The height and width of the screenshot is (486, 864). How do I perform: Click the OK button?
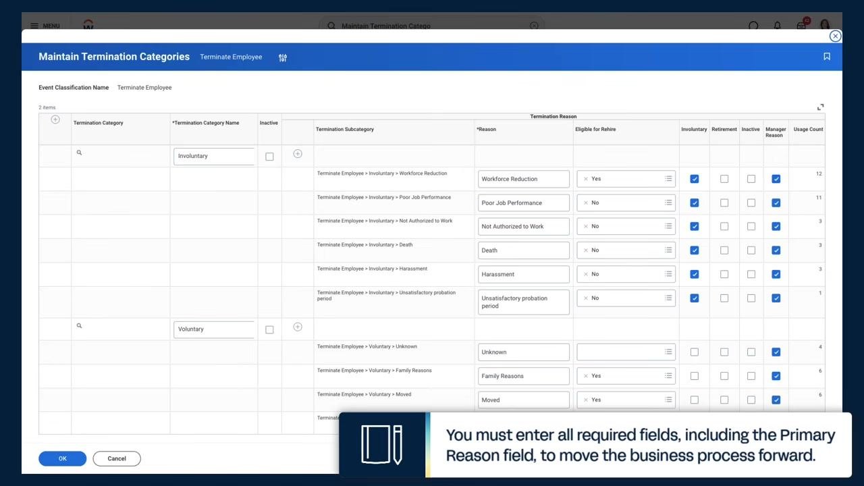63,458
